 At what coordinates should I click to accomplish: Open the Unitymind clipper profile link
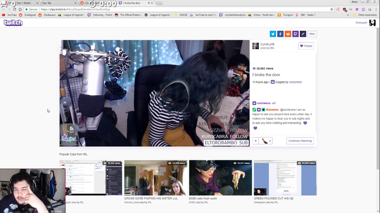(295, 82)
